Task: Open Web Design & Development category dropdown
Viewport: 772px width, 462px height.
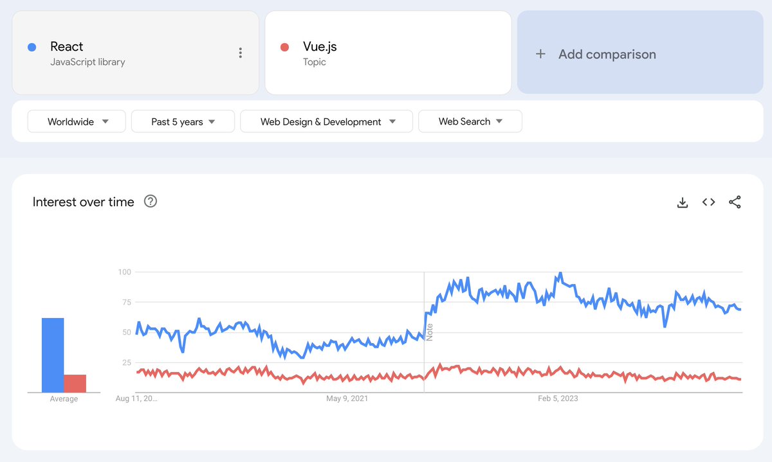Action: tap(326, 121)
